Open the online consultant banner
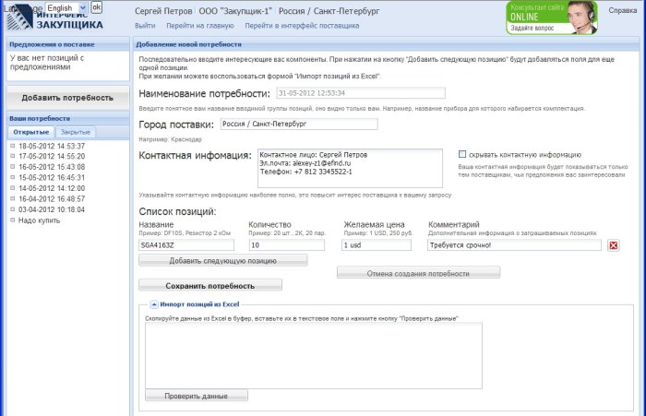The height and width of the screenshot is (416, 646). tap(551, 17)
